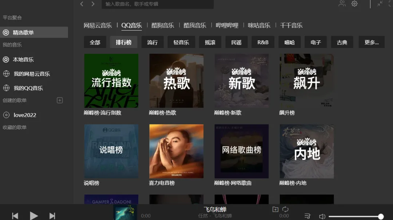Select the 轻音乐 category filter
393x220 pixels.
tap(181, 42)
